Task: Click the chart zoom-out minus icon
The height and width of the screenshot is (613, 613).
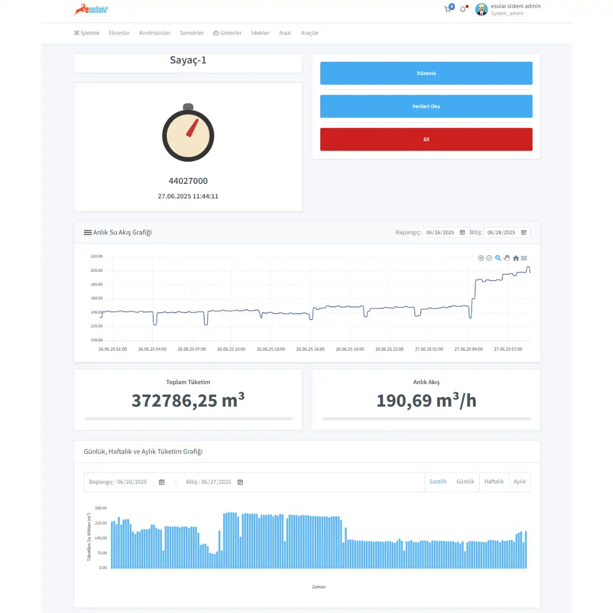Action: (x=489, y=258)
